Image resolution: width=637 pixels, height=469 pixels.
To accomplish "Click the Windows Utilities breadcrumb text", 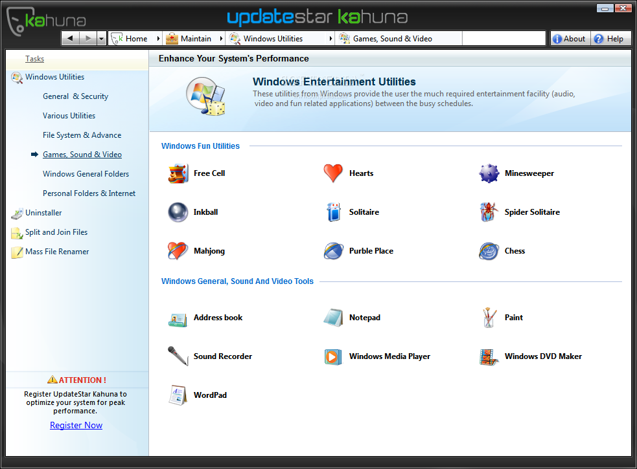I will (273, 39).
